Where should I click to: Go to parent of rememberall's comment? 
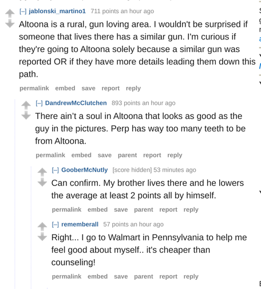144,276
